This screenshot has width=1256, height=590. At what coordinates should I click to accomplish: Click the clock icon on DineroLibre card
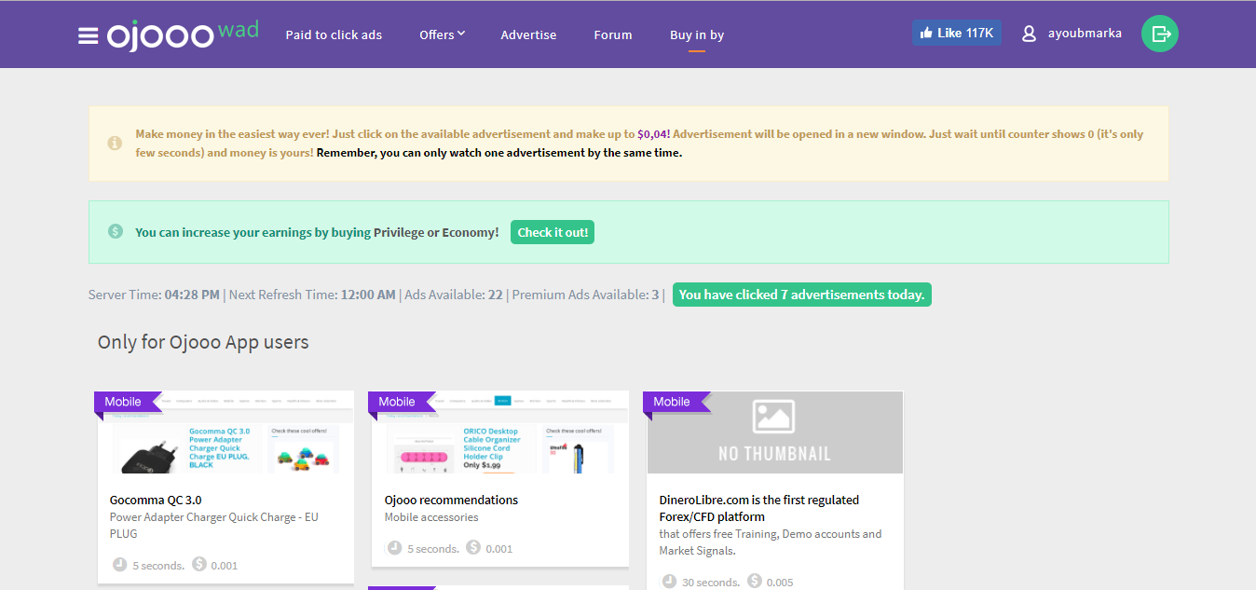tap(670, 581)
